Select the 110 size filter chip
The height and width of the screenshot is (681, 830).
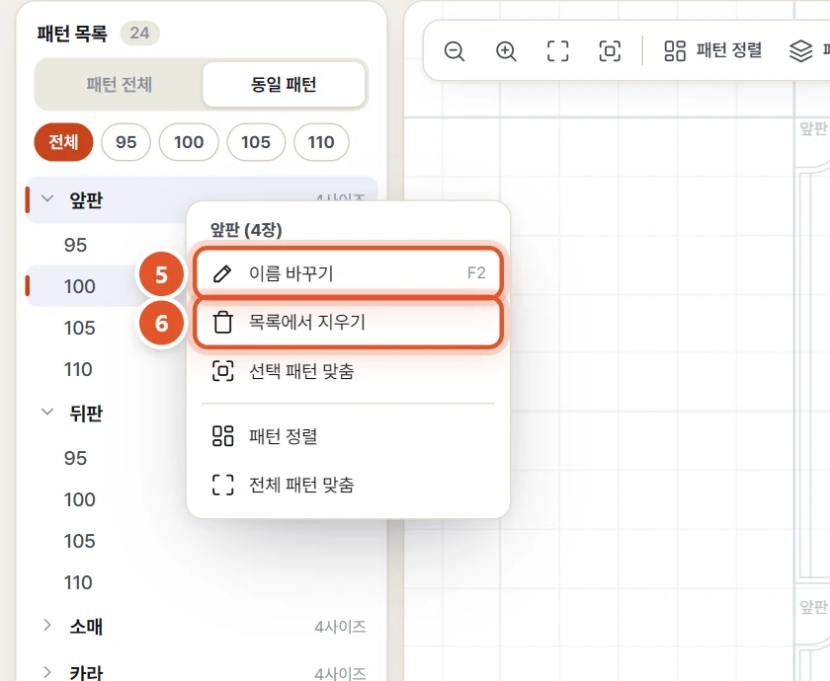(321, 142)
